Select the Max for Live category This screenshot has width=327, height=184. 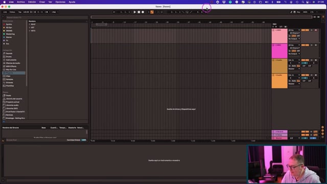[x=11, y=70]
